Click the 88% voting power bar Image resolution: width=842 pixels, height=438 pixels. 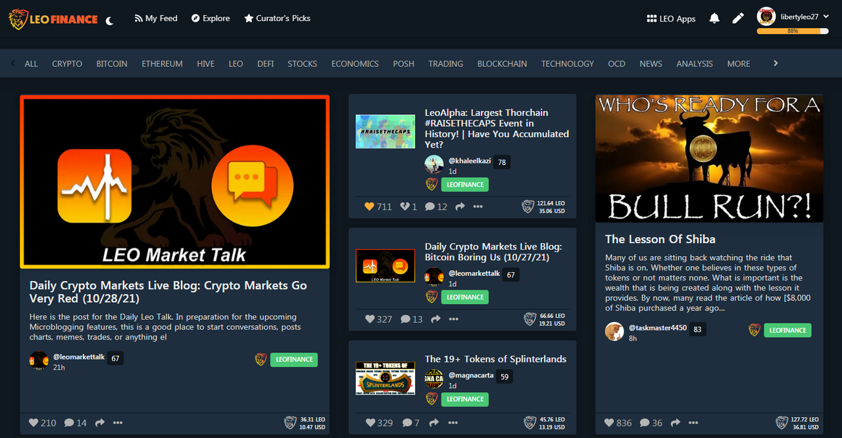click(793, 31)
